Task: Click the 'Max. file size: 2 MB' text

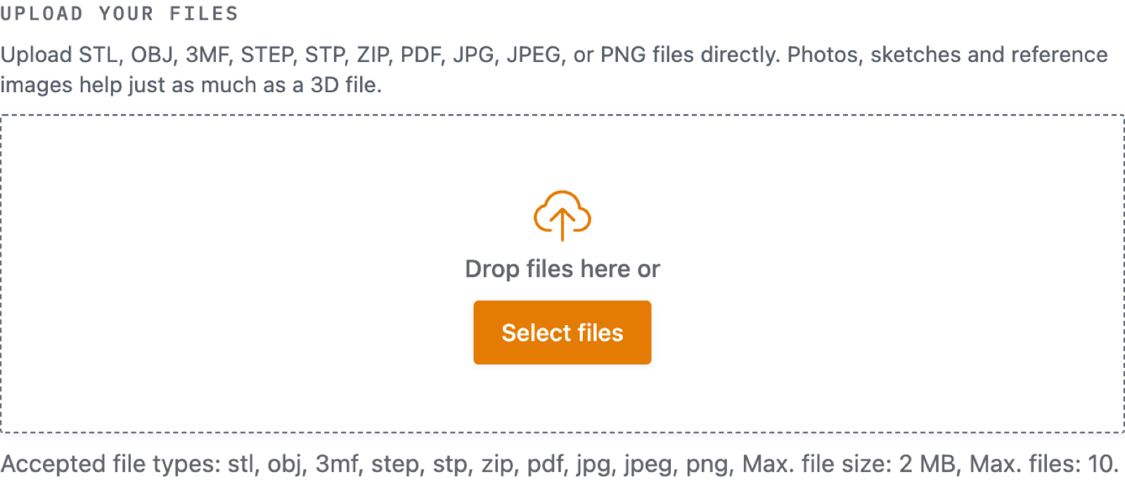Action: tap(849, 464)
